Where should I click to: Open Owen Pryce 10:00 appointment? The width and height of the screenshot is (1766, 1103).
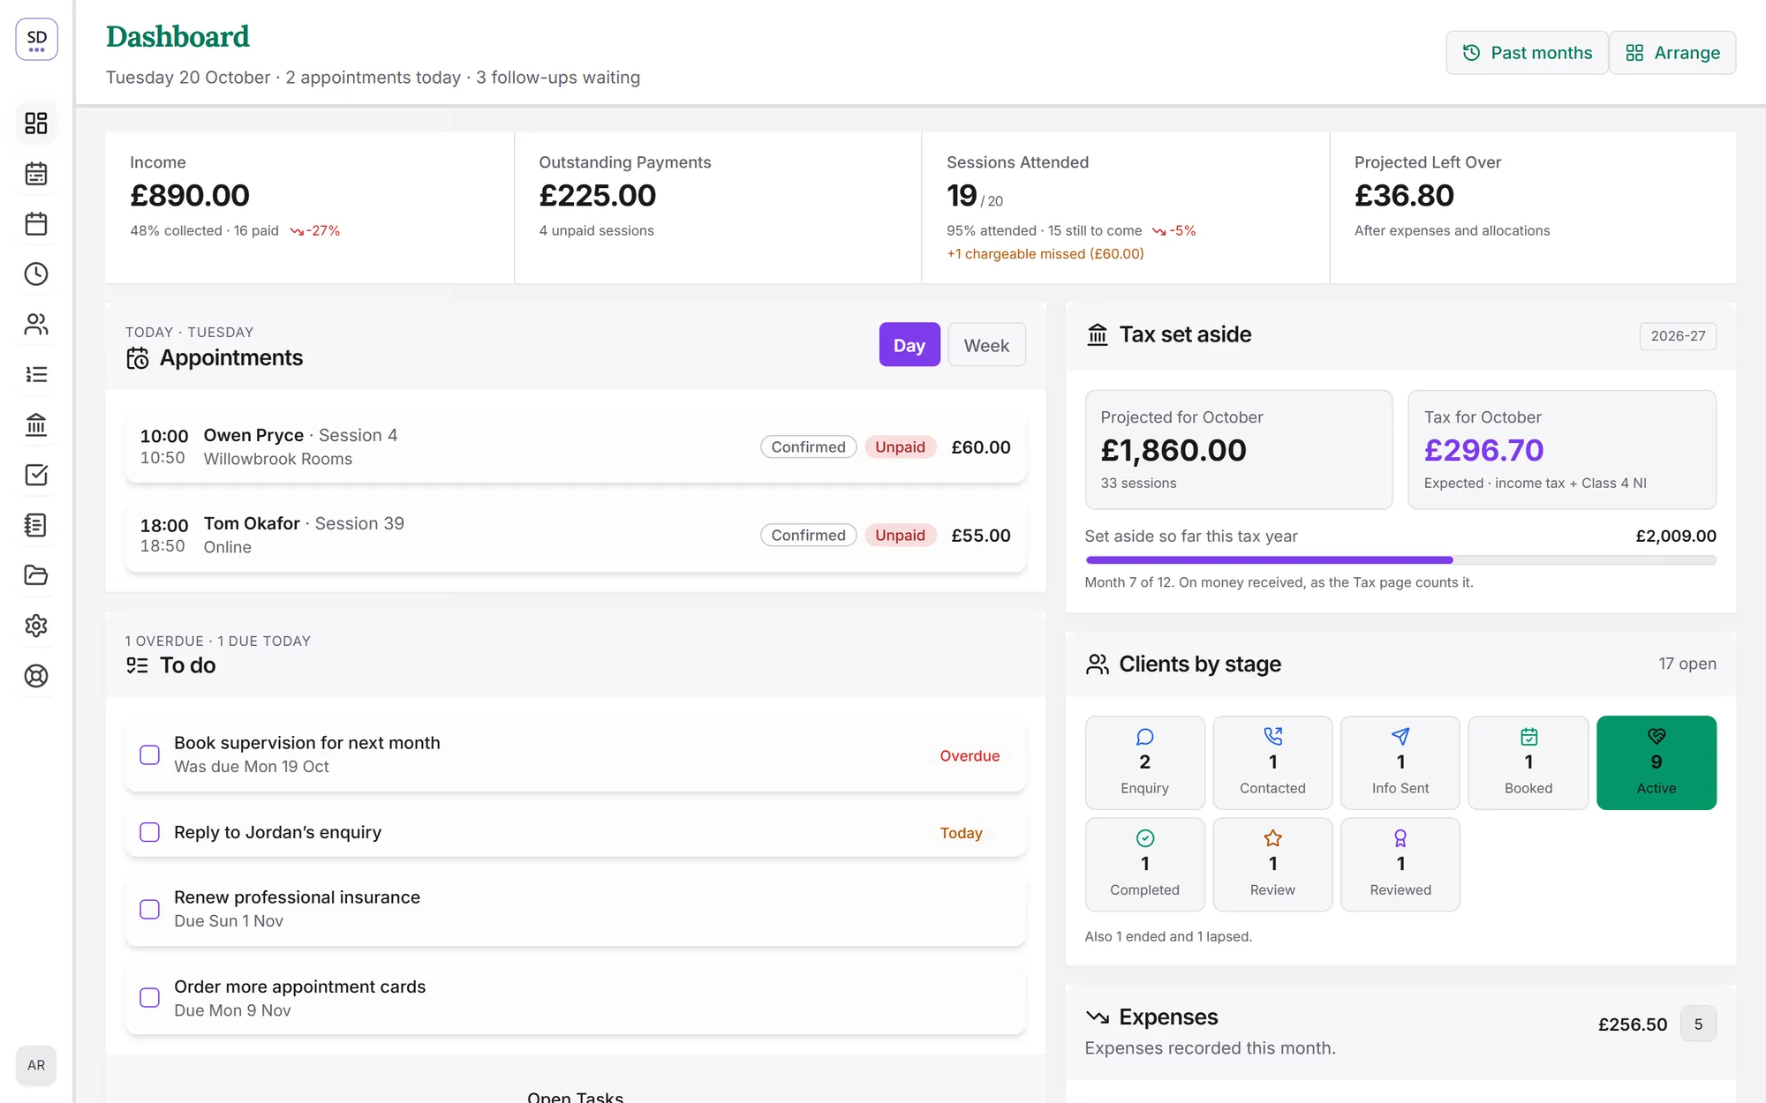click(x=576, y=447)
